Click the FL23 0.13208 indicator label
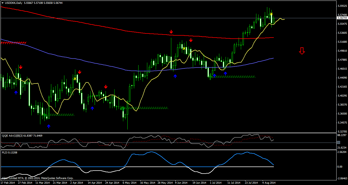Screen dimensions: 348x185 pos(10,152)
